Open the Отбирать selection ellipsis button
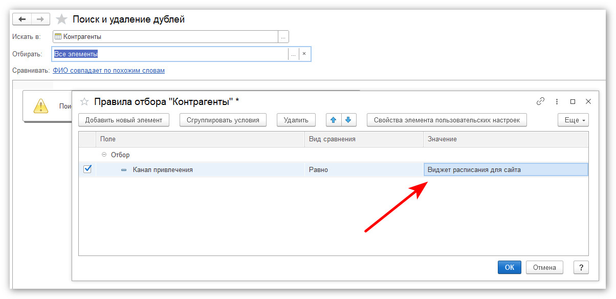This screenshot has width=616, height=299. click(x=293, y=54)
